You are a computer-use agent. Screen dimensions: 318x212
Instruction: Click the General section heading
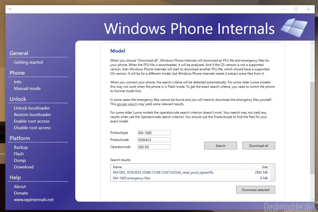(x=19, y=53)
